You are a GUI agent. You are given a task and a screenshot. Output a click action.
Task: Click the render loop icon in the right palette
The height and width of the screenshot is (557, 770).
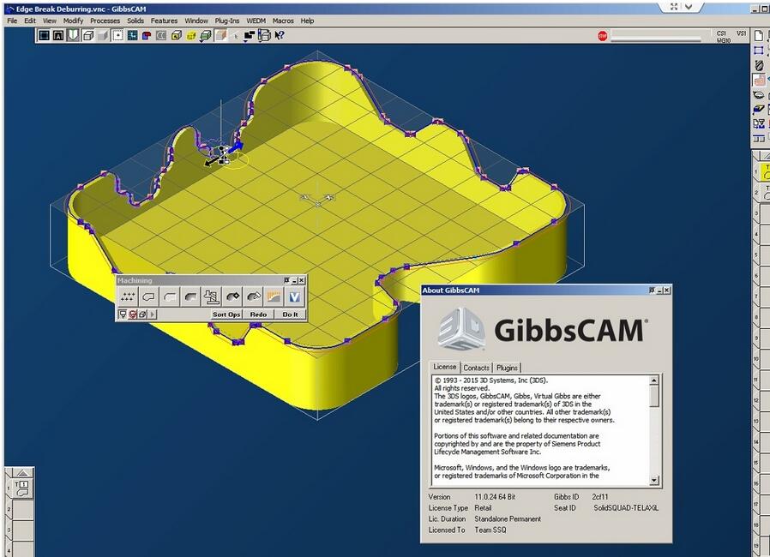[759, 95]
